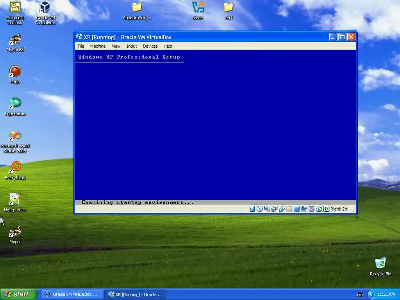Select the cert folder on desktop
Image resolution: width=400 pixels, height=300 pixels.
point(229,11)
